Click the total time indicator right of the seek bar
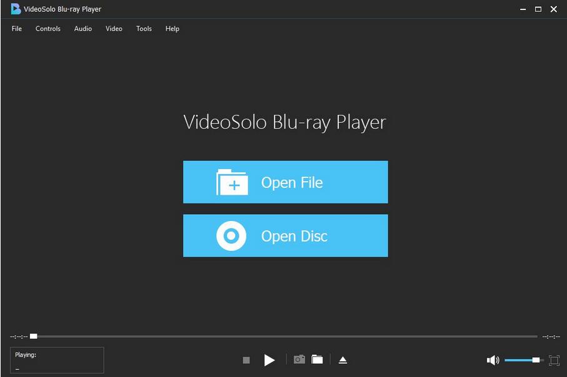 click(551, 336)
